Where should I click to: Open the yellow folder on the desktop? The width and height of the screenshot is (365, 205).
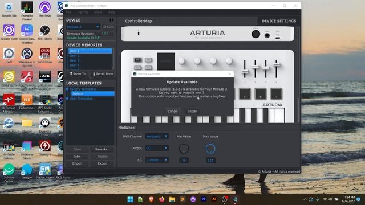27,123
